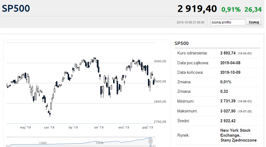Screen dimensions: 266x147
Task: Click the navigator timeline near 1980
Action: [x=43, y=143]
